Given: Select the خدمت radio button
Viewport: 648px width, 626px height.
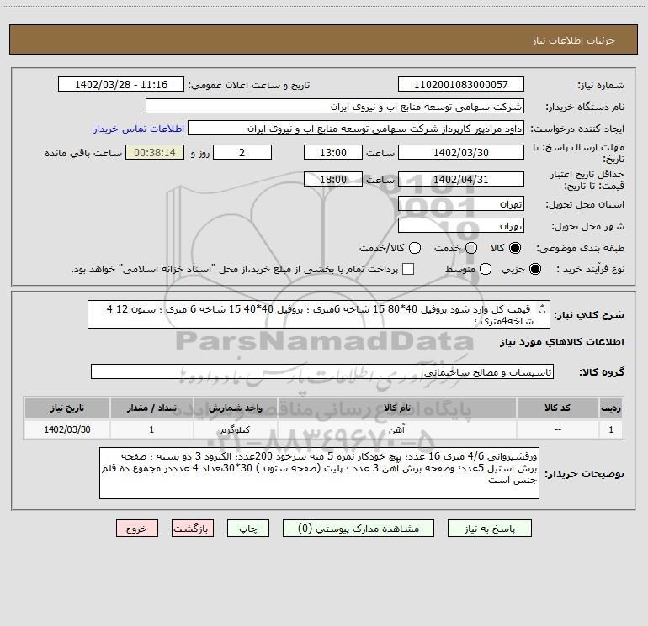Looking at the screenshot, I should click(x=471, y=248).
